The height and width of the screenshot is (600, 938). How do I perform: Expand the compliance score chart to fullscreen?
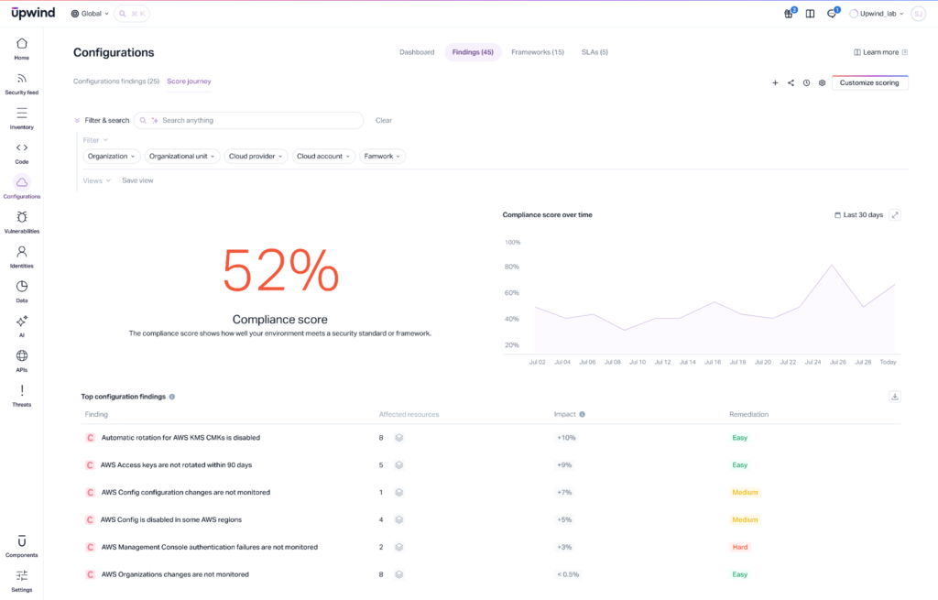[x=895, y=214]
